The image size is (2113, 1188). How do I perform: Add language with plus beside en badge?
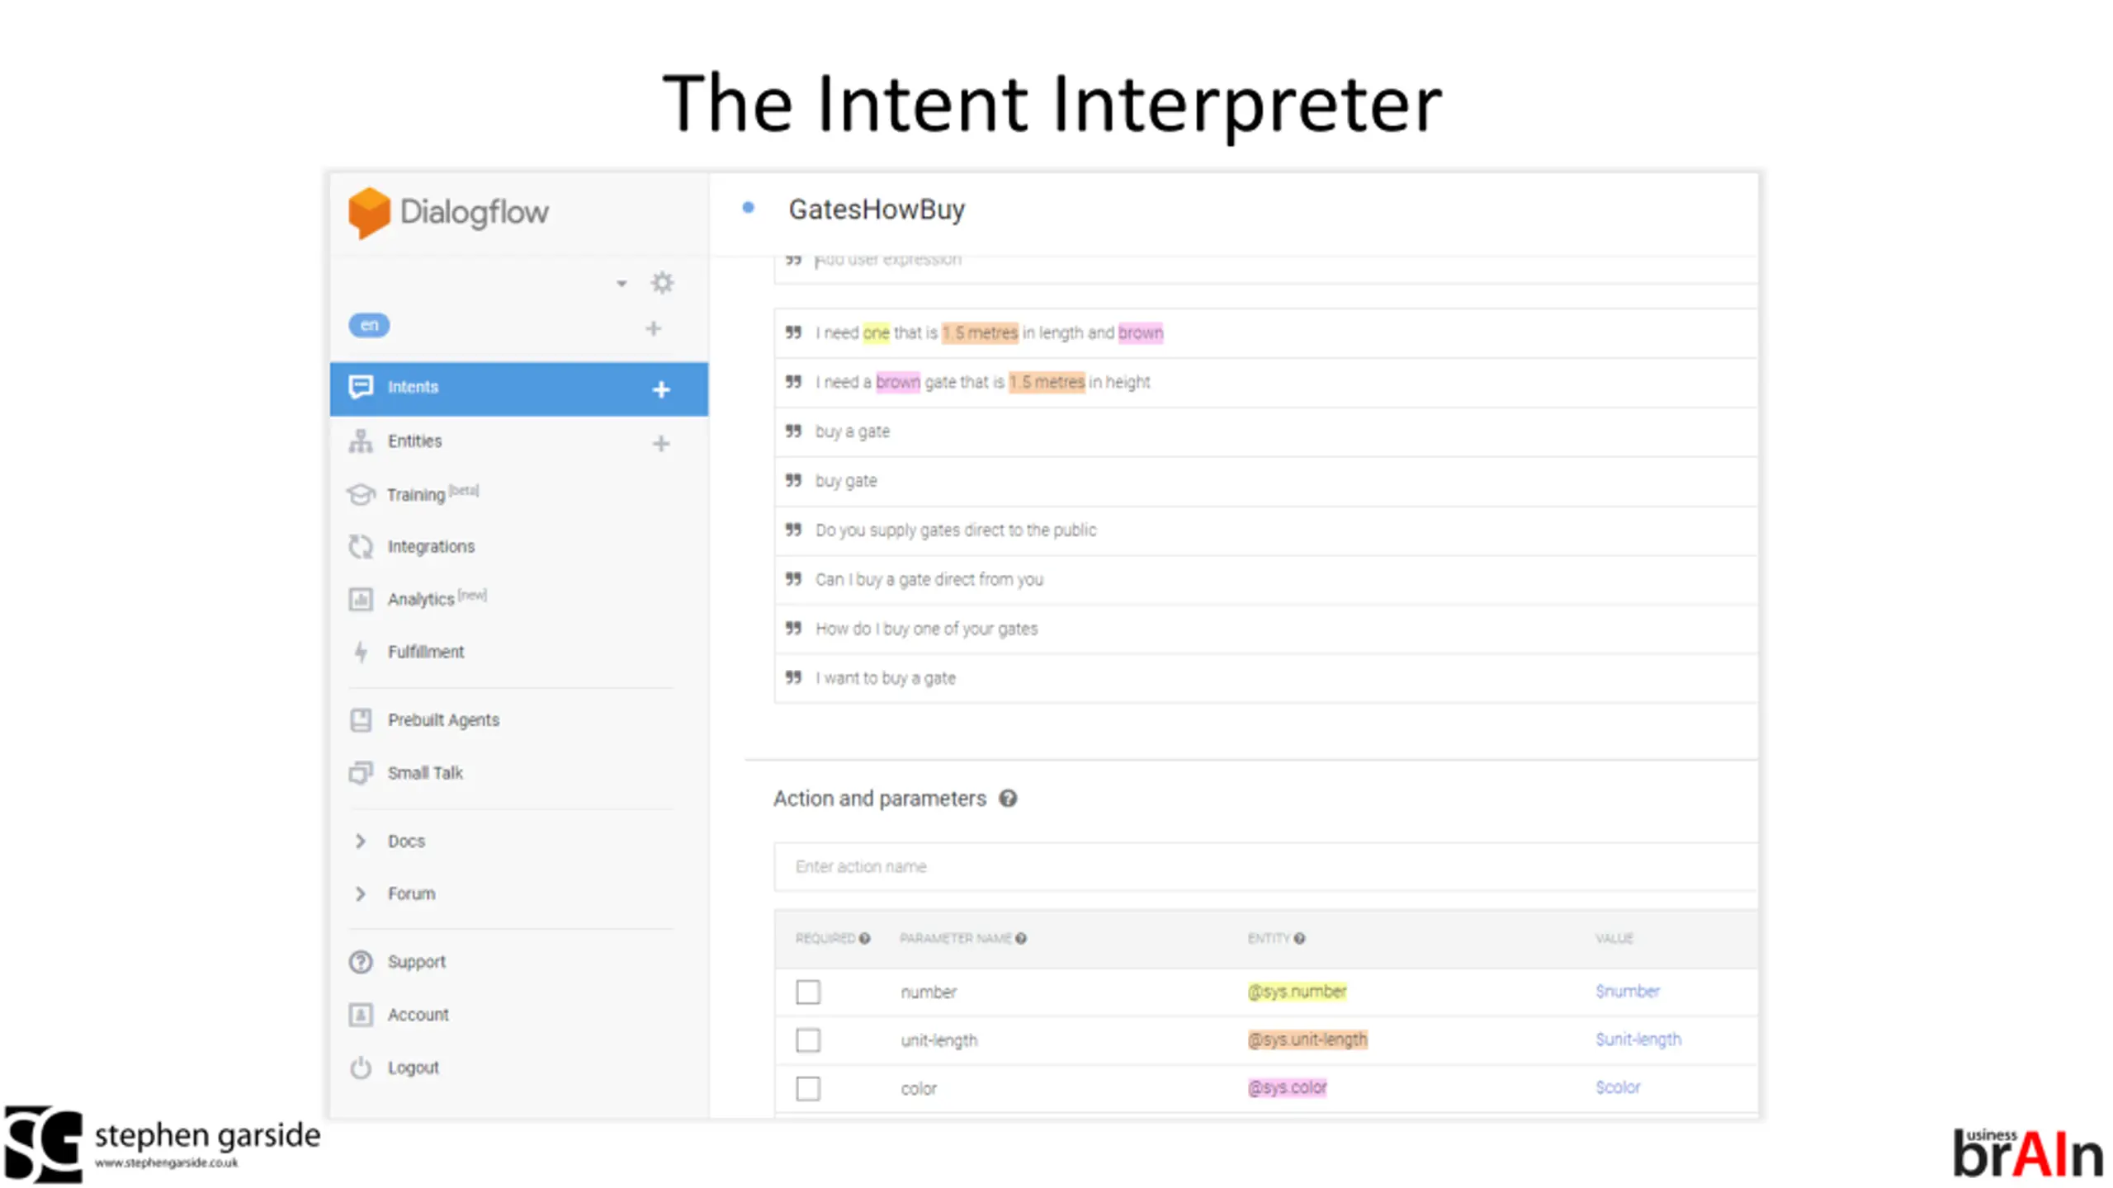(x=653, y=328)
